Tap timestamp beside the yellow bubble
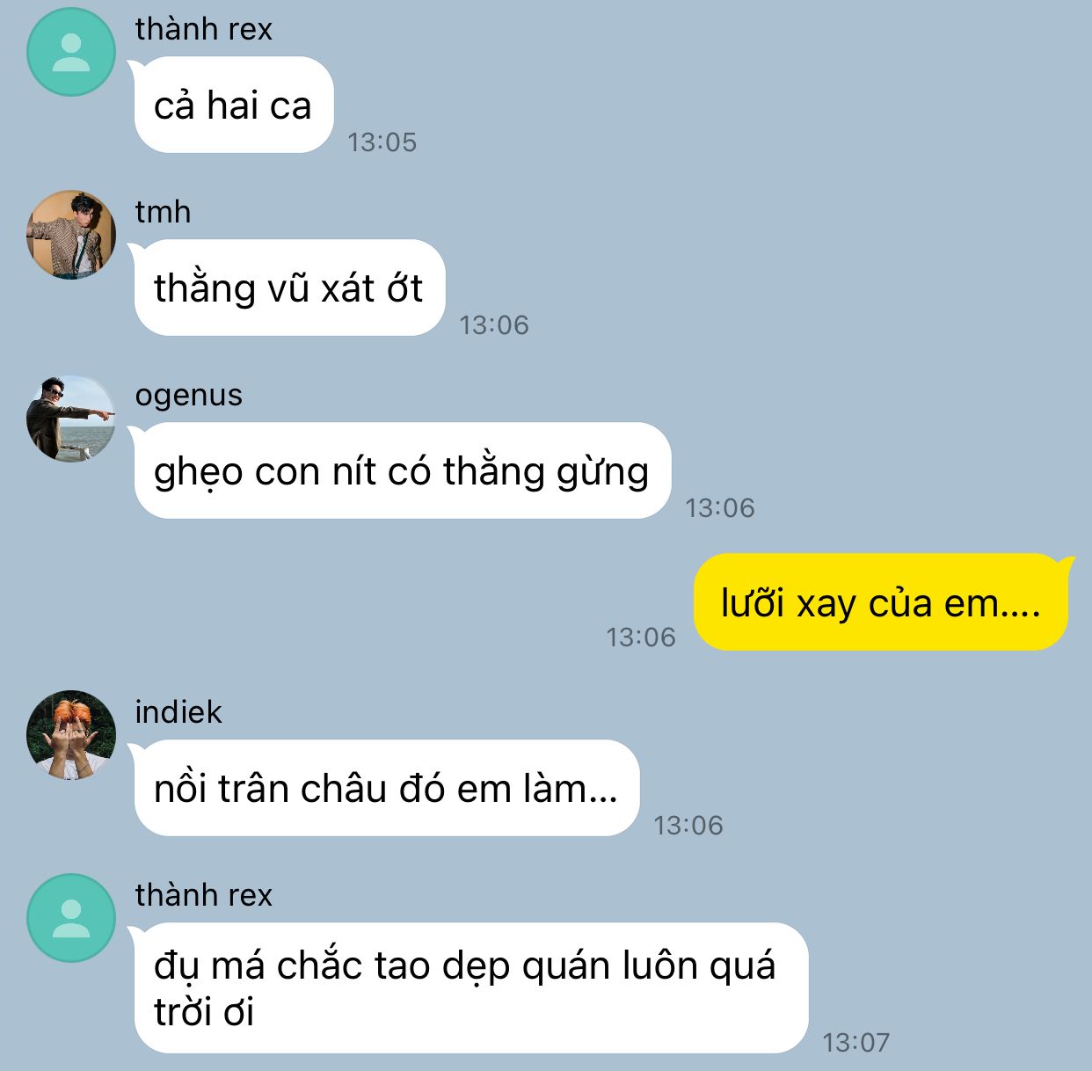This screenshot has height=1071, width=1092. pos(641,637)
